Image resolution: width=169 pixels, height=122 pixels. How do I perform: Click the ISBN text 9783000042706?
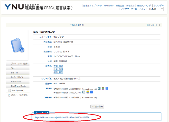tap(61, 93)
